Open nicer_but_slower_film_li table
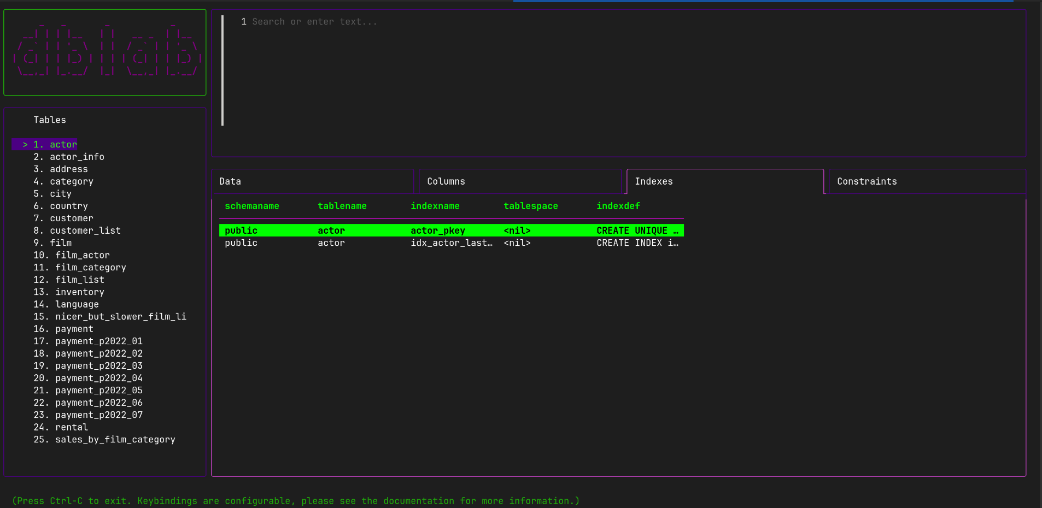 (x=110, y=317)
